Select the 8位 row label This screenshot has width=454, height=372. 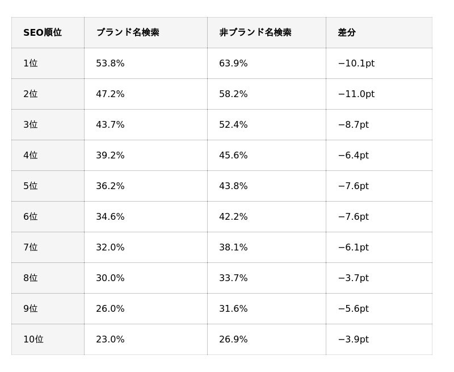click(x=48, y=278)
